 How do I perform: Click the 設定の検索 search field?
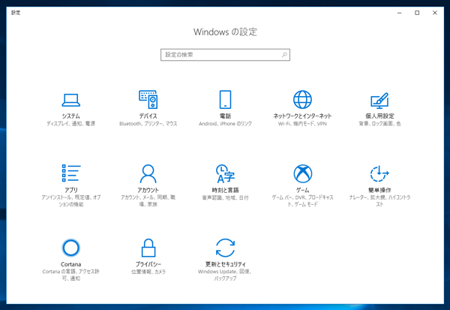click(225, 55)
